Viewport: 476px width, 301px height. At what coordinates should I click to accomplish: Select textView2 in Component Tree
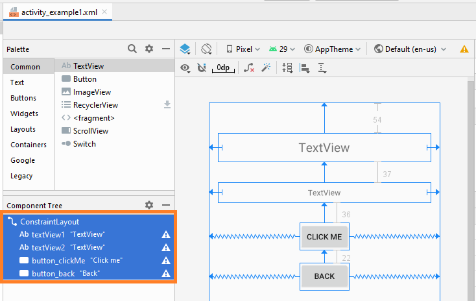point(88,248)
